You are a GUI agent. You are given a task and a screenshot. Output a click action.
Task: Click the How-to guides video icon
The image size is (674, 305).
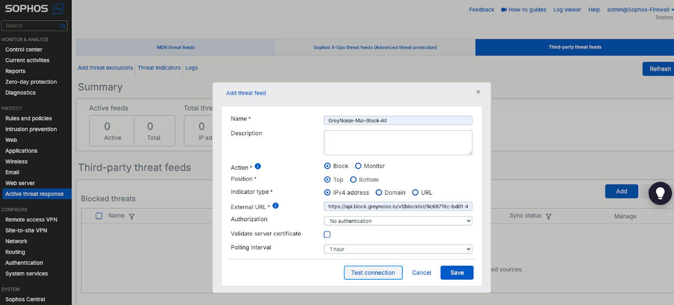[x=504, y=10]
